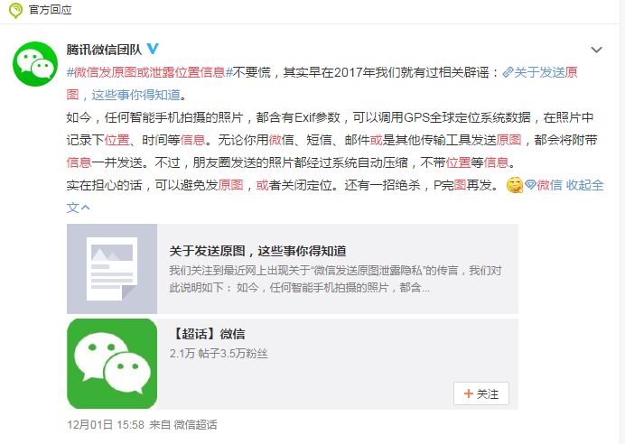Open the 微信超话 source link

click(195, 424)
